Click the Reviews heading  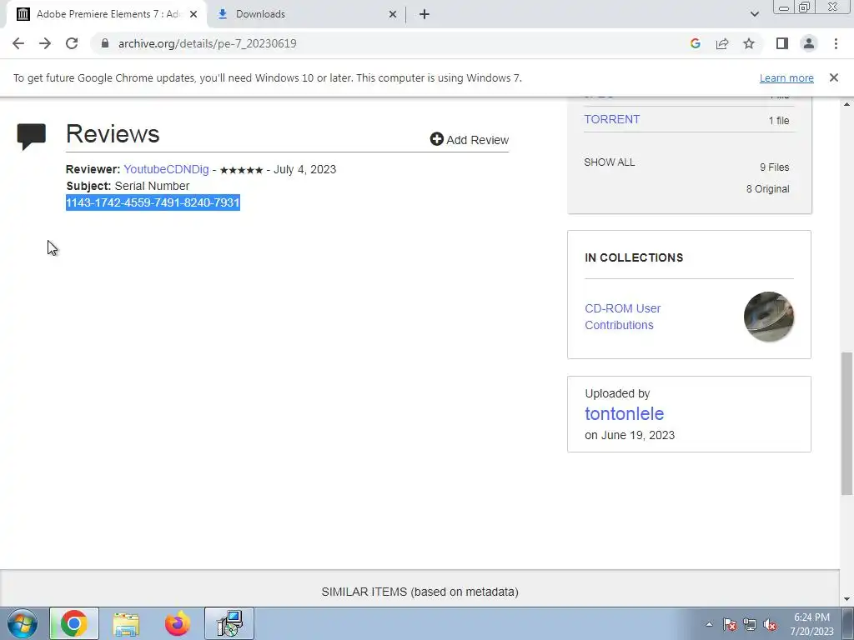coord(113,134)
